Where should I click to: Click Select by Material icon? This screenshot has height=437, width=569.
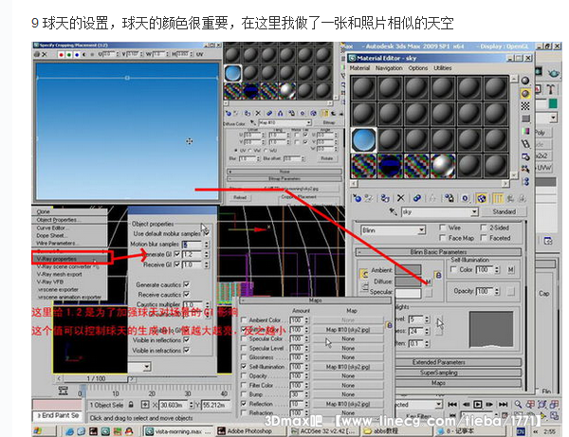click(x=525, y=169)
